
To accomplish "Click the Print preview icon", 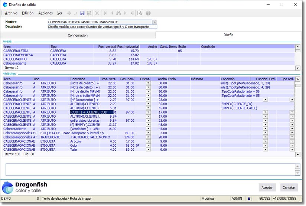I will point(140,13).
